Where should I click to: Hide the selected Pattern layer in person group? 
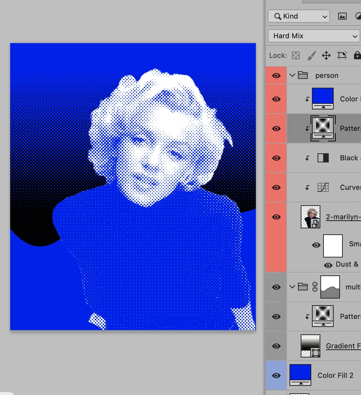tap(276, 128)
